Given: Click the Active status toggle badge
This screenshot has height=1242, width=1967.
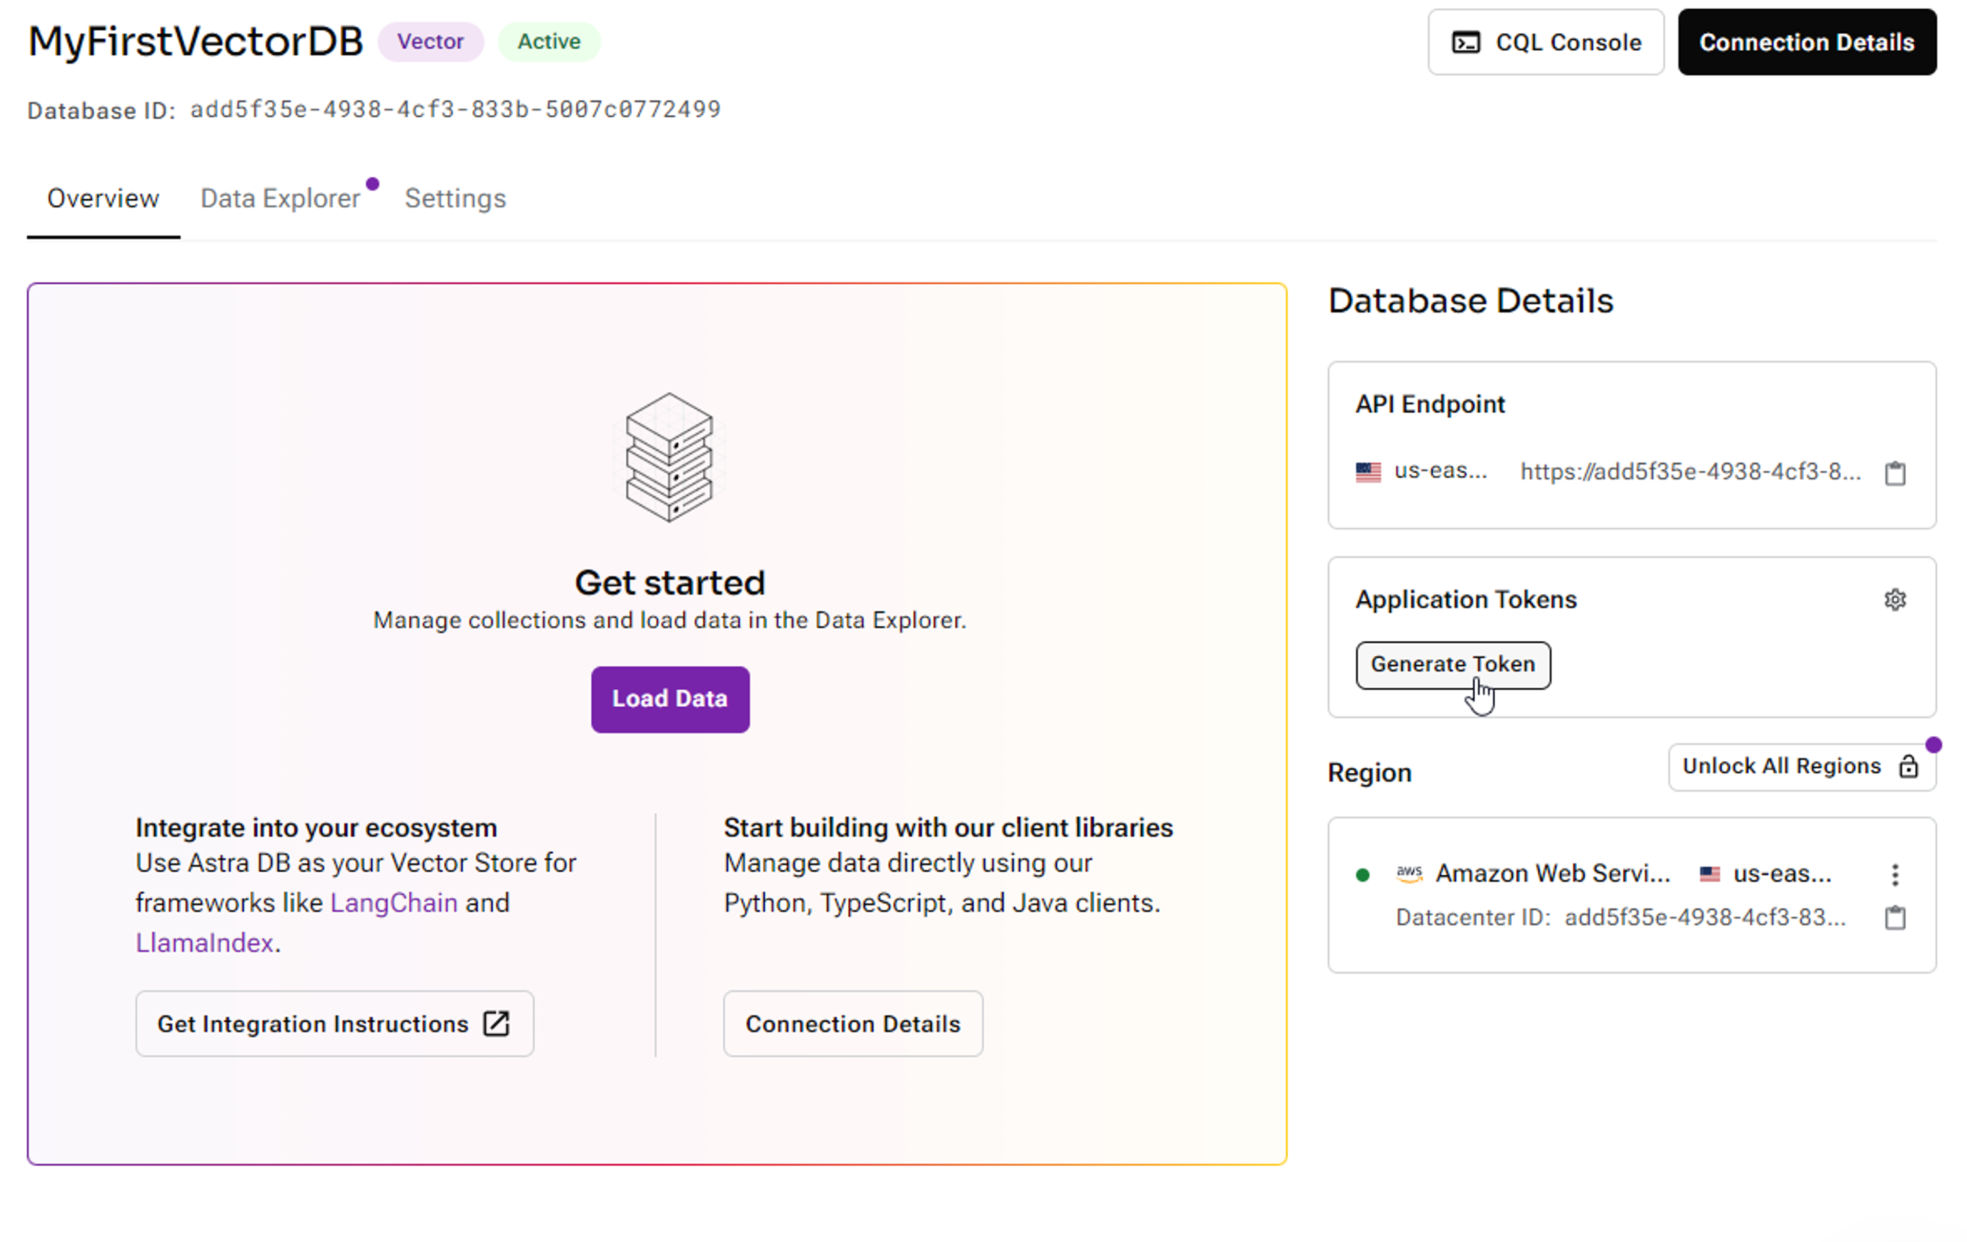Looking at the screenshot, I should pyautogui.click(x=549, y=40).
